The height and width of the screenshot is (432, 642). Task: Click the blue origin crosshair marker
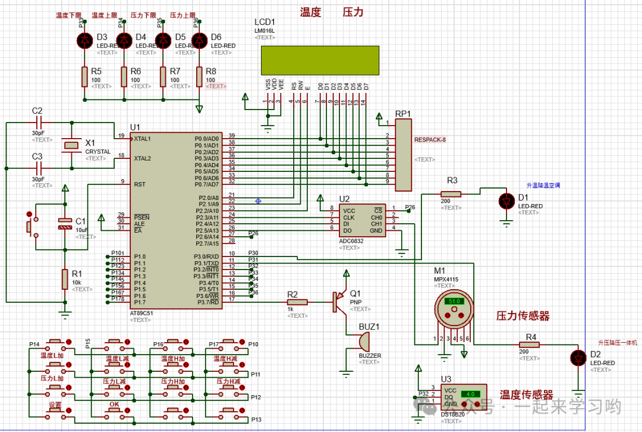pyautogui.click(x=258, y=201)
